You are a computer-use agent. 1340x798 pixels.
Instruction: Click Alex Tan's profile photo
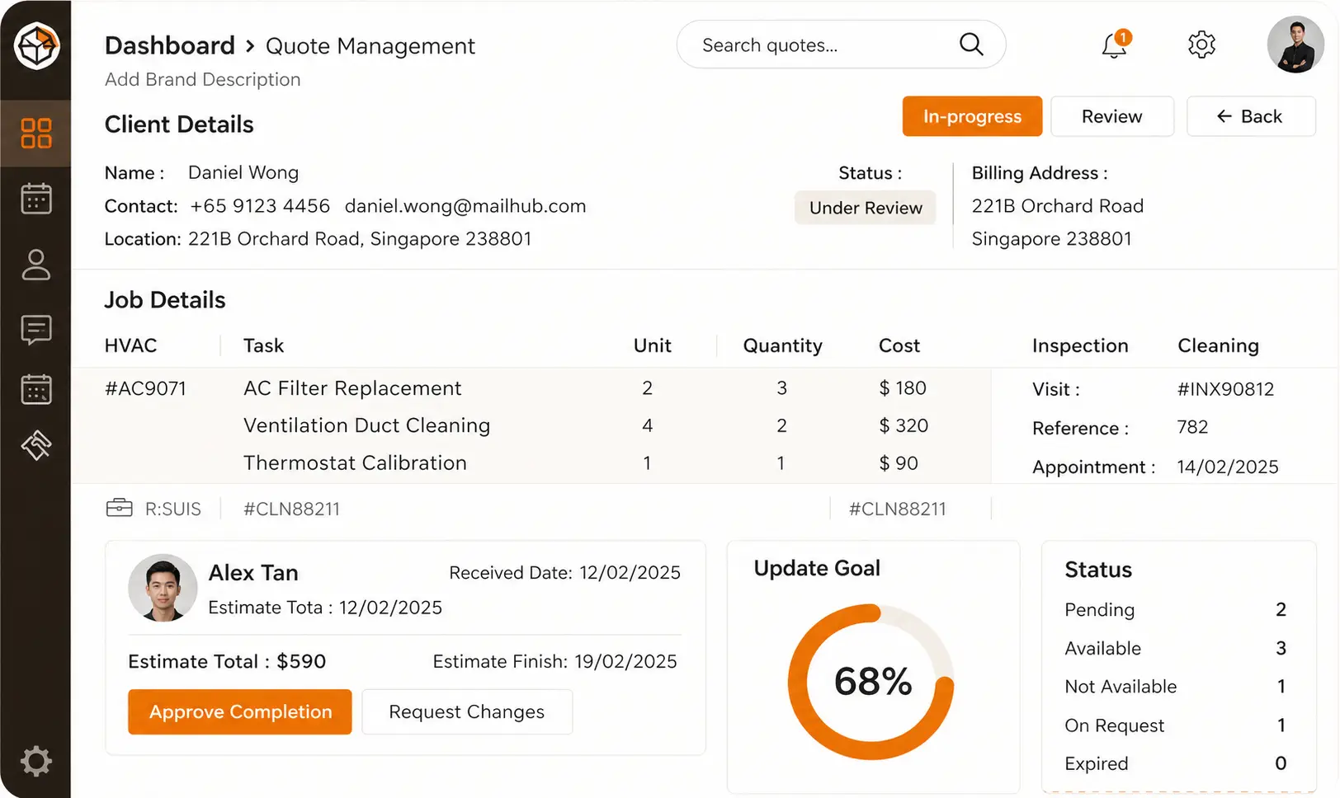click(163, 588)
